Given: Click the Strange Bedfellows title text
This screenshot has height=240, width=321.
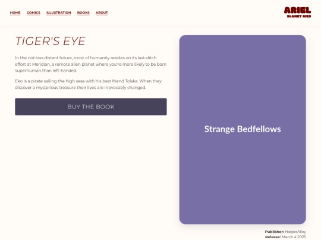Looking at the screenshot, I should point(243,129).
